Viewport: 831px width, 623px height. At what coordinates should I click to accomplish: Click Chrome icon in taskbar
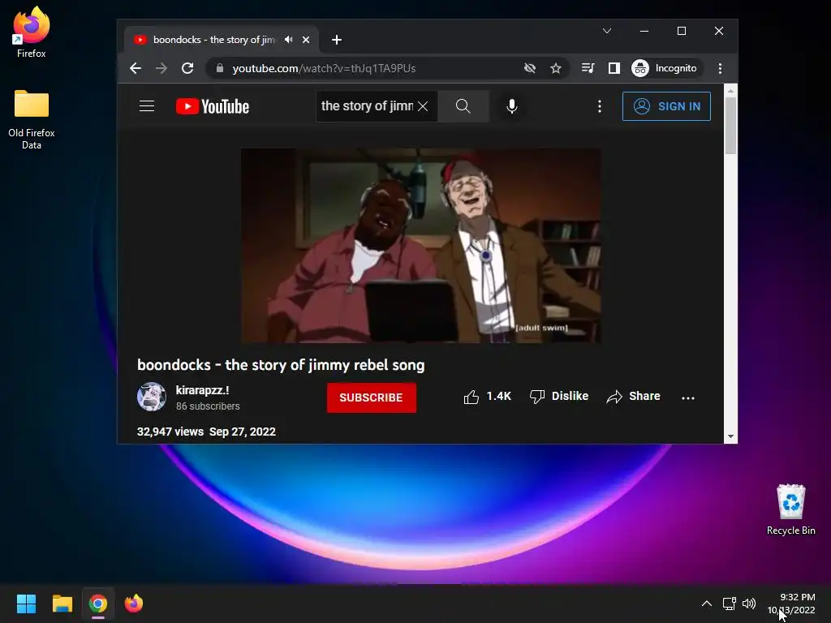[98, 604]
